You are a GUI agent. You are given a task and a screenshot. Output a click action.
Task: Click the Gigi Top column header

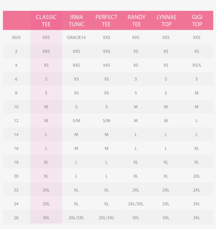point(197,21)
